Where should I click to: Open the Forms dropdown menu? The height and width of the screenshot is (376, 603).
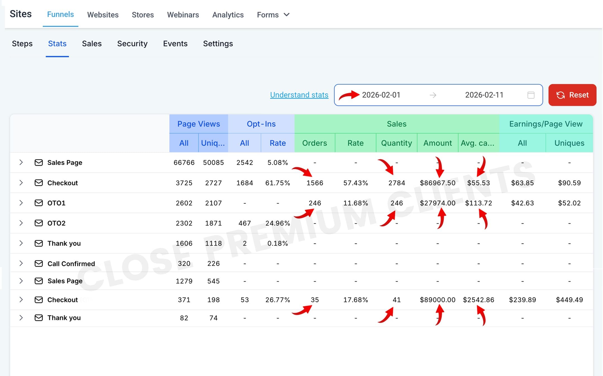tap(273, 15)
